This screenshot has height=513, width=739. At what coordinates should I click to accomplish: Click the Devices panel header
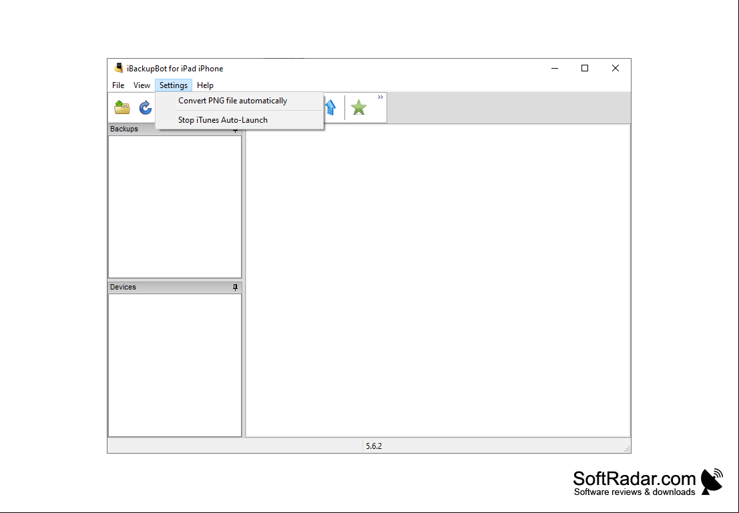coord(175,288)
